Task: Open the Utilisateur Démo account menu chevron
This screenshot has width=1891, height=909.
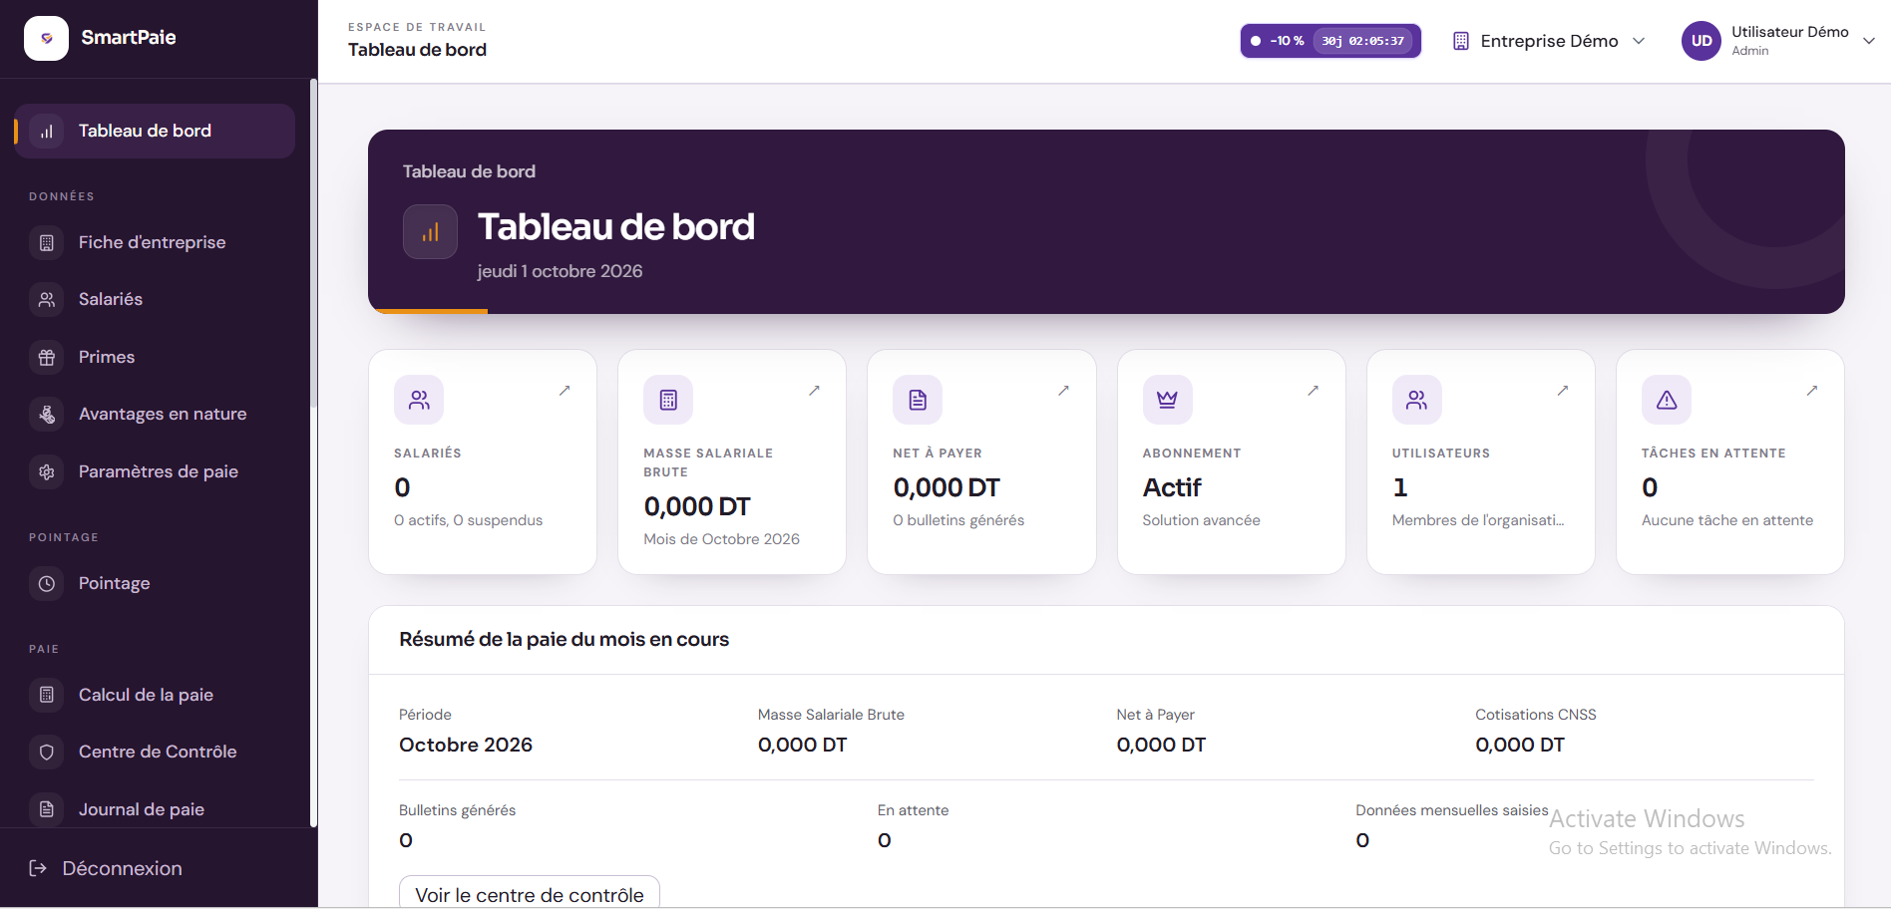Action: pos(1869,41)
